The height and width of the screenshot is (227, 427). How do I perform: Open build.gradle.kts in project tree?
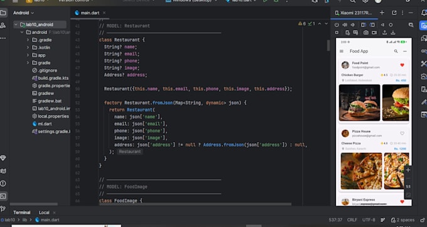pyautogui.click(x=50, y=78)
